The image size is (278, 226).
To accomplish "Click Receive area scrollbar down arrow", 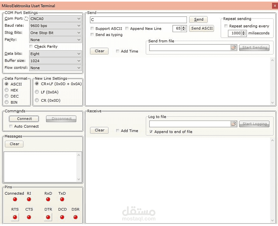I will click(272, 221).
